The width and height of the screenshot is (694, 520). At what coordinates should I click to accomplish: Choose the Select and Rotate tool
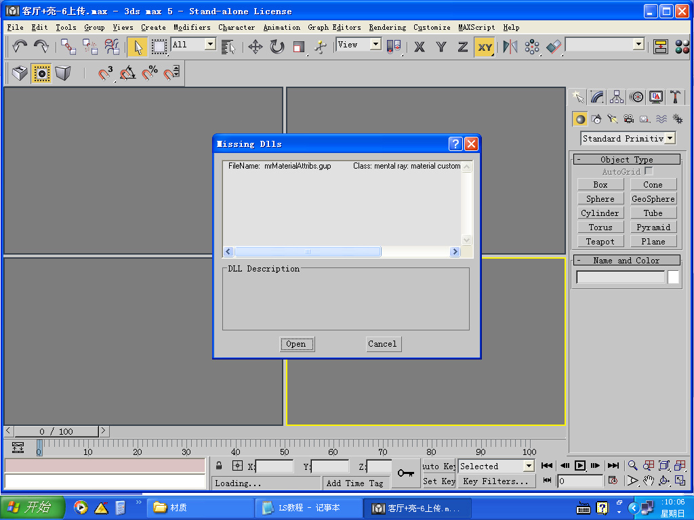coord(277,47)
